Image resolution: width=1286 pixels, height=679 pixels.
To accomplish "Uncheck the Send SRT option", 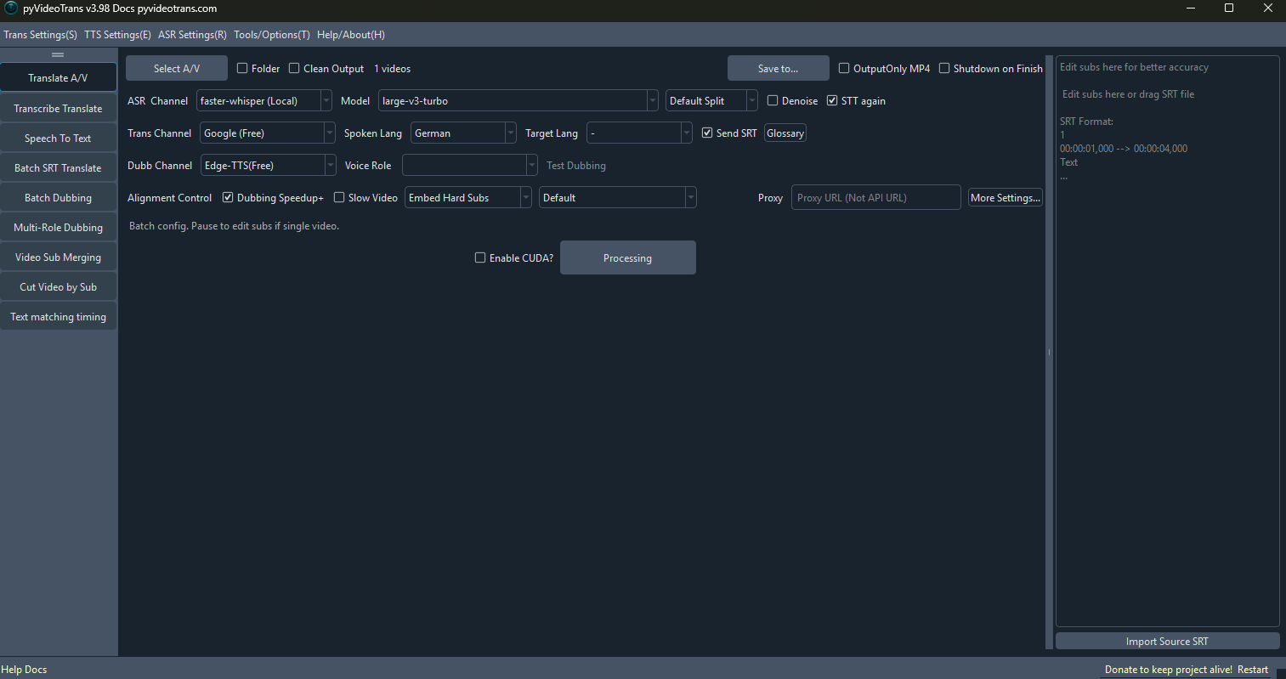I will [x=707, y=133].
